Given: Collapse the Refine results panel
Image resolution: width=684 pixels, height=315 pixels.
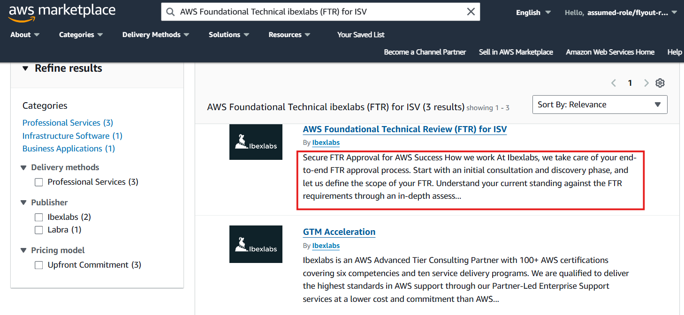Looking at the screenshot, I should (25, 68).
